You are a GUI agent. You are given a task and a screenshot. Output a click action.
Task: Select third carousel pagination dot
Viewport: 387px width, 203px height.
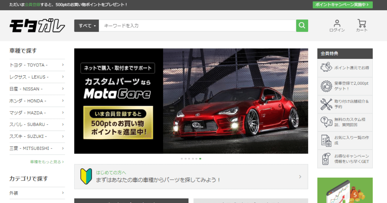click(189, 158)
